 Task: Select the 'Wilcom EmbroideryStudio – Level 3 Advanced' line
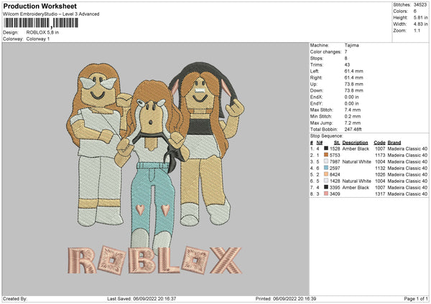[51, 14]
